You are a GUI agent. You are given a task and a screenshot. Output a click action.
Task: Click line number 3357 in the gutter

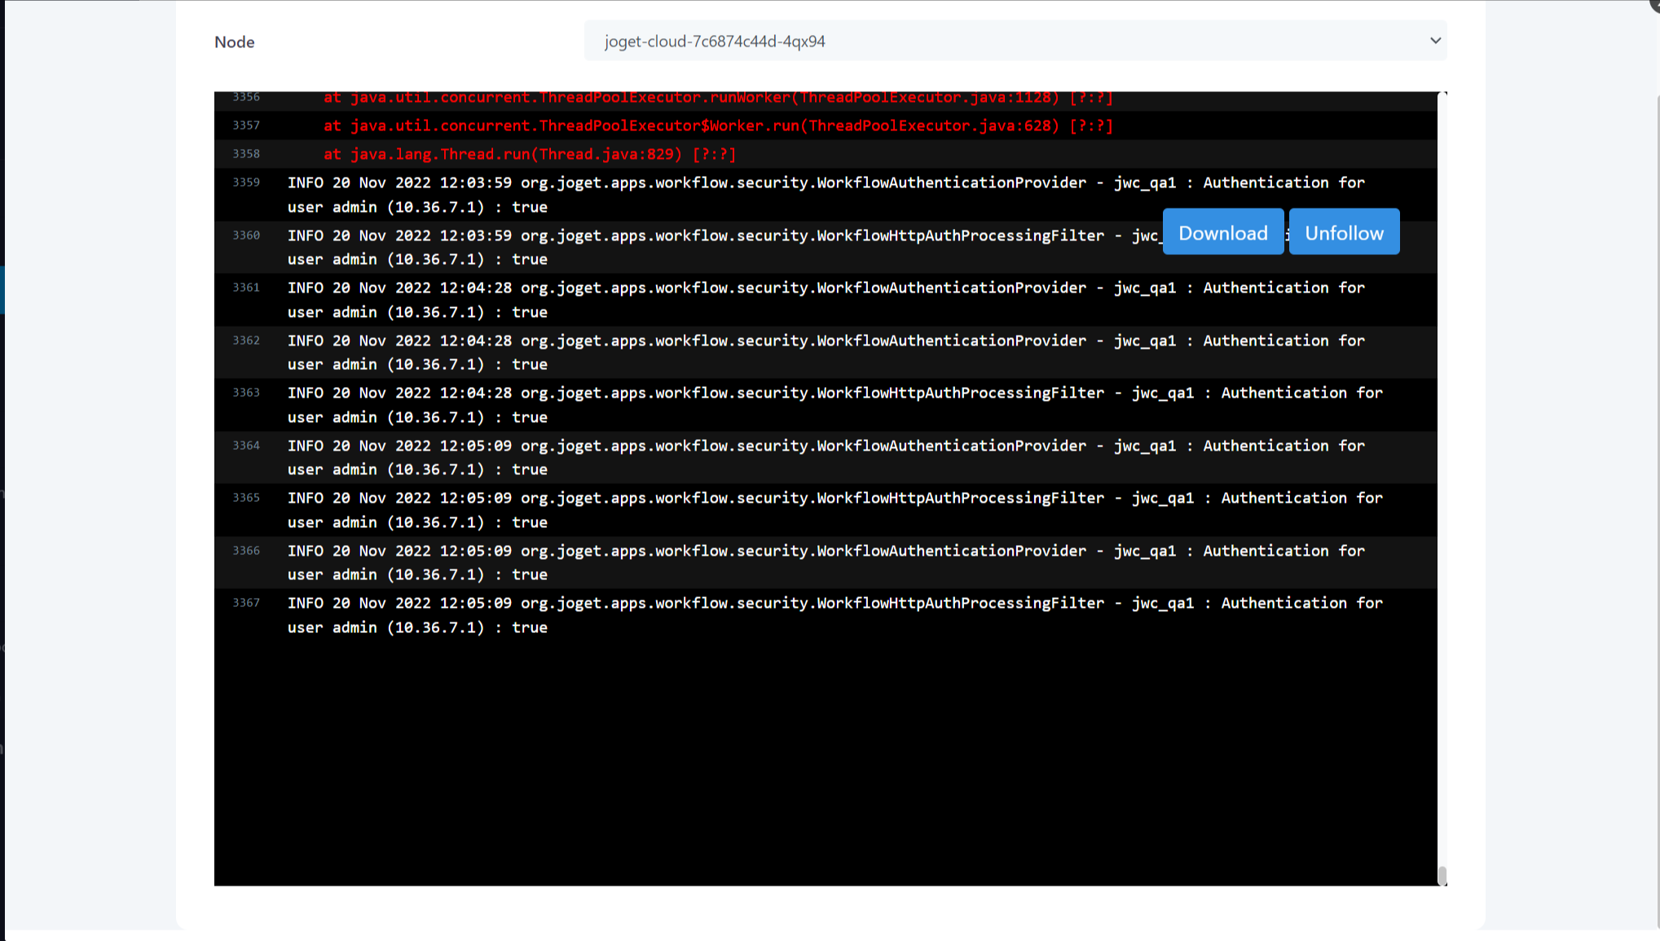[x=246, y=125]
